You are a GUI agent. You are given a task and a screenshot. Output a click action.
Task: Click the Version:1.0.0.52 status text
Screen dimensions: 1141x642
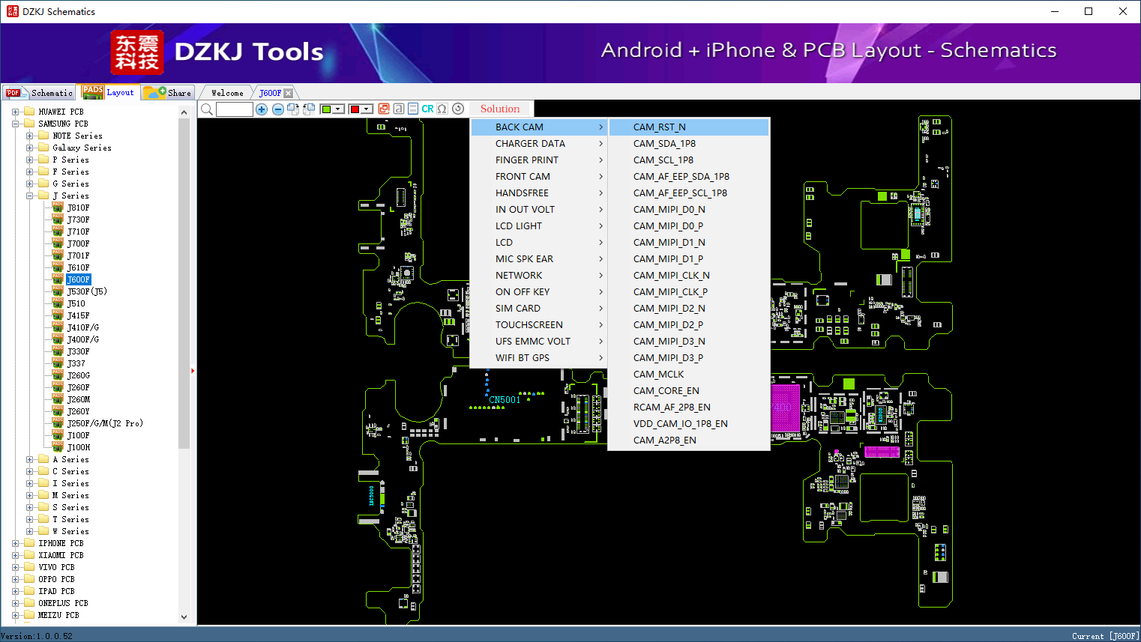(37, 636)
